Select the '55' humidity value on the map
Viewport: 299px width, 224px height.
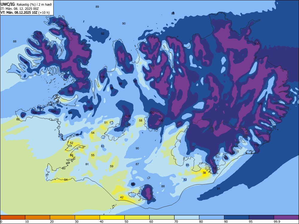(x=93, y=155)
